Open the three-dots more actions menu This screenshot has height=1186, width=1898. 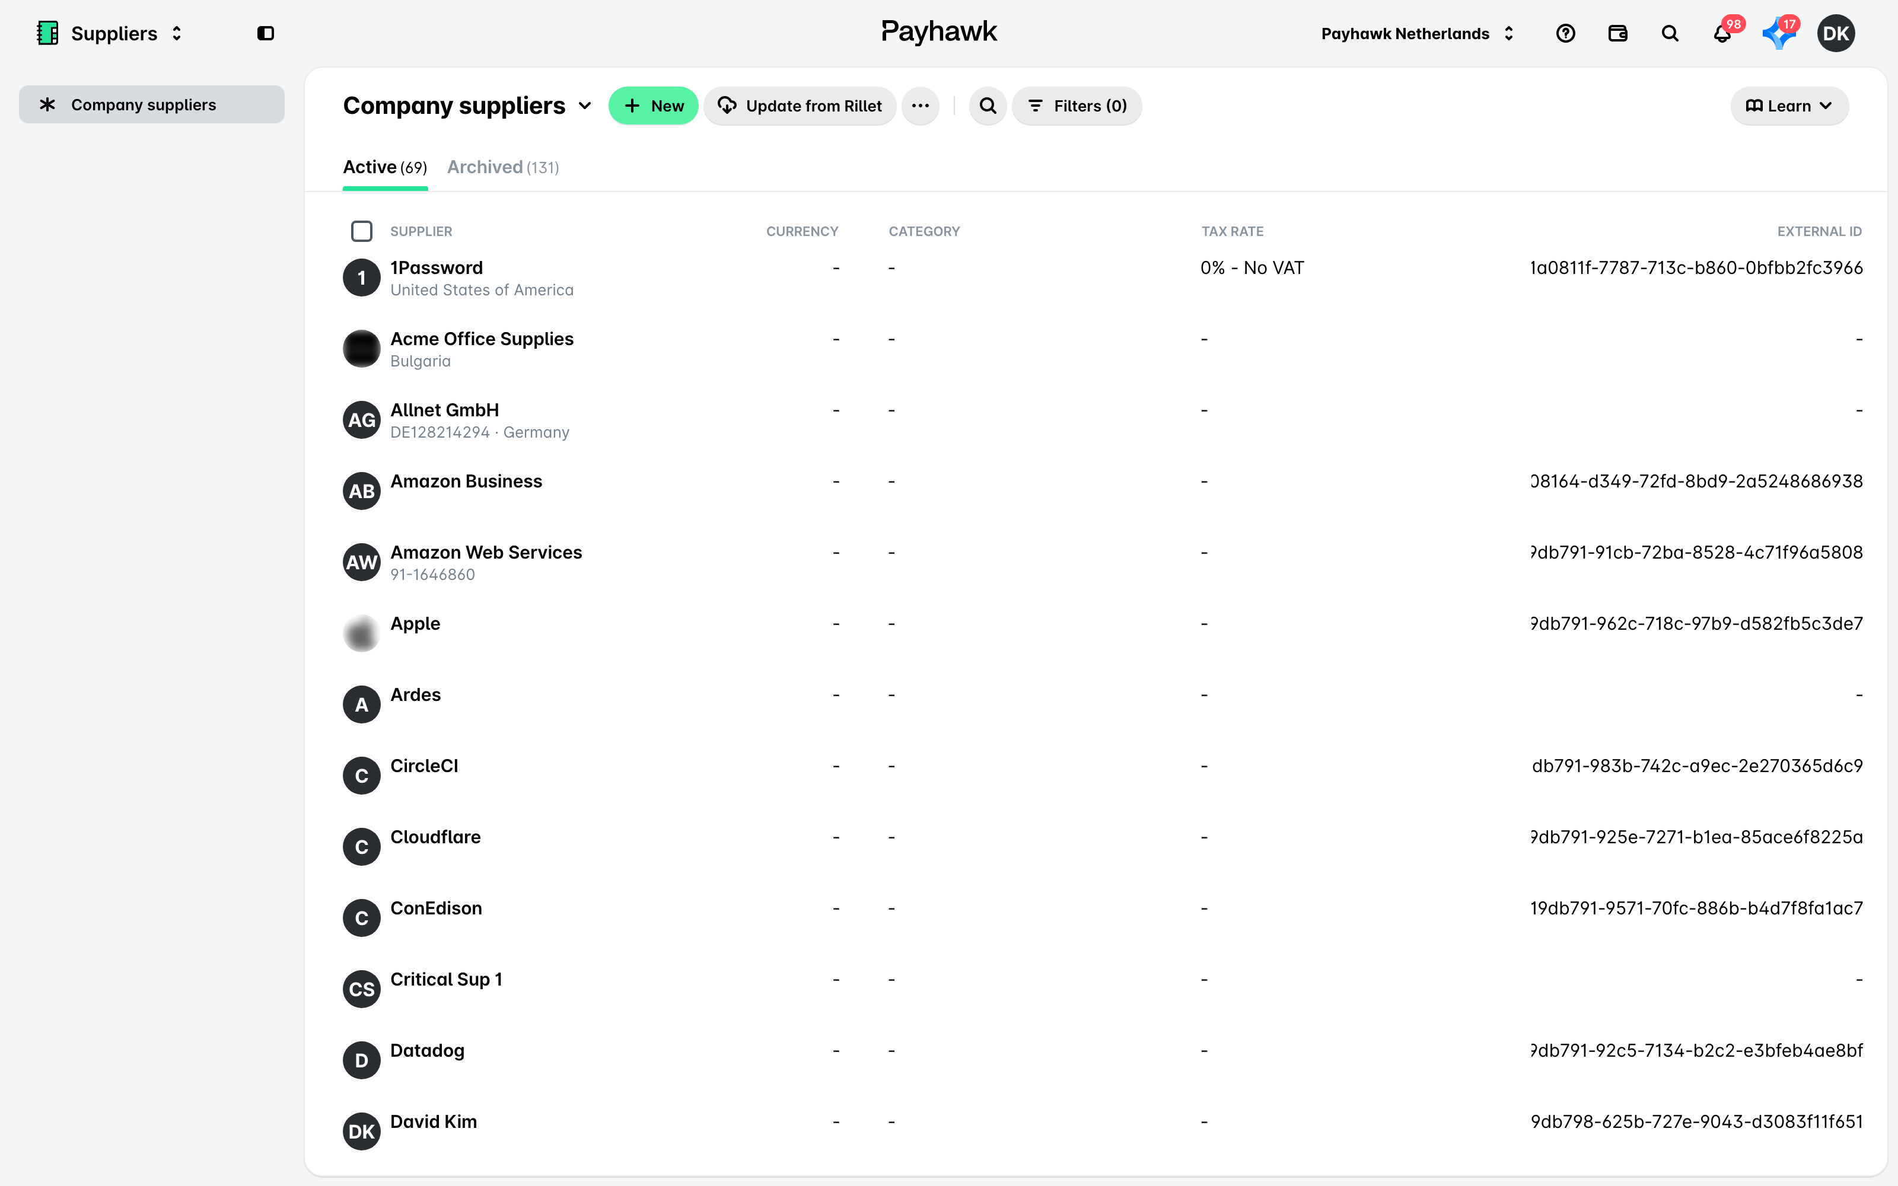[920, 106]
